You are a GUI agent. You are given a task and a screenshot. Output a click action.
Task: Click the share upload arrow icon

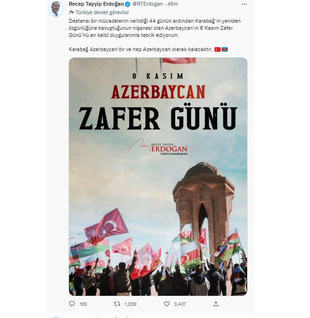tap(216, 304)
